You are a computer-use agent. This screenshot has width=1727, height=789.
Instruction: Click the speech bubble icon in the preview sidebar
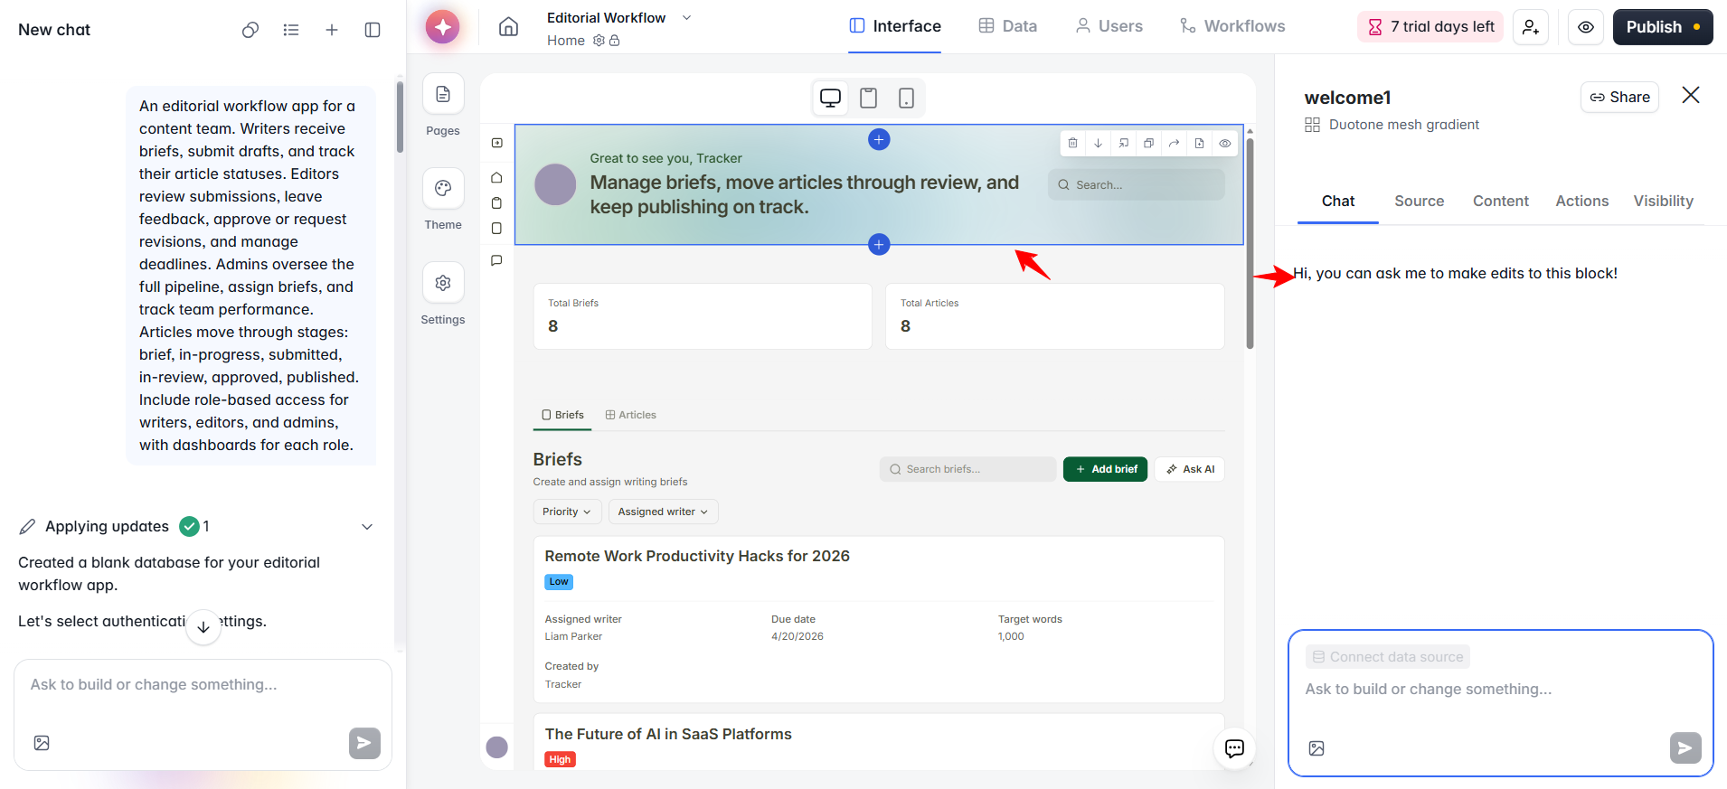click(496, 260)
